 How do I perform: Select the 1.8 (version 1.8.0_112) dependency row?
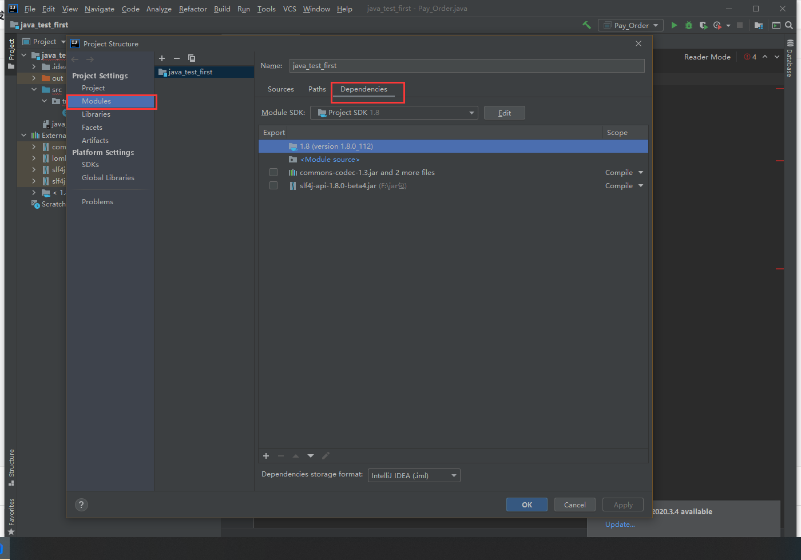click(453, 146)
